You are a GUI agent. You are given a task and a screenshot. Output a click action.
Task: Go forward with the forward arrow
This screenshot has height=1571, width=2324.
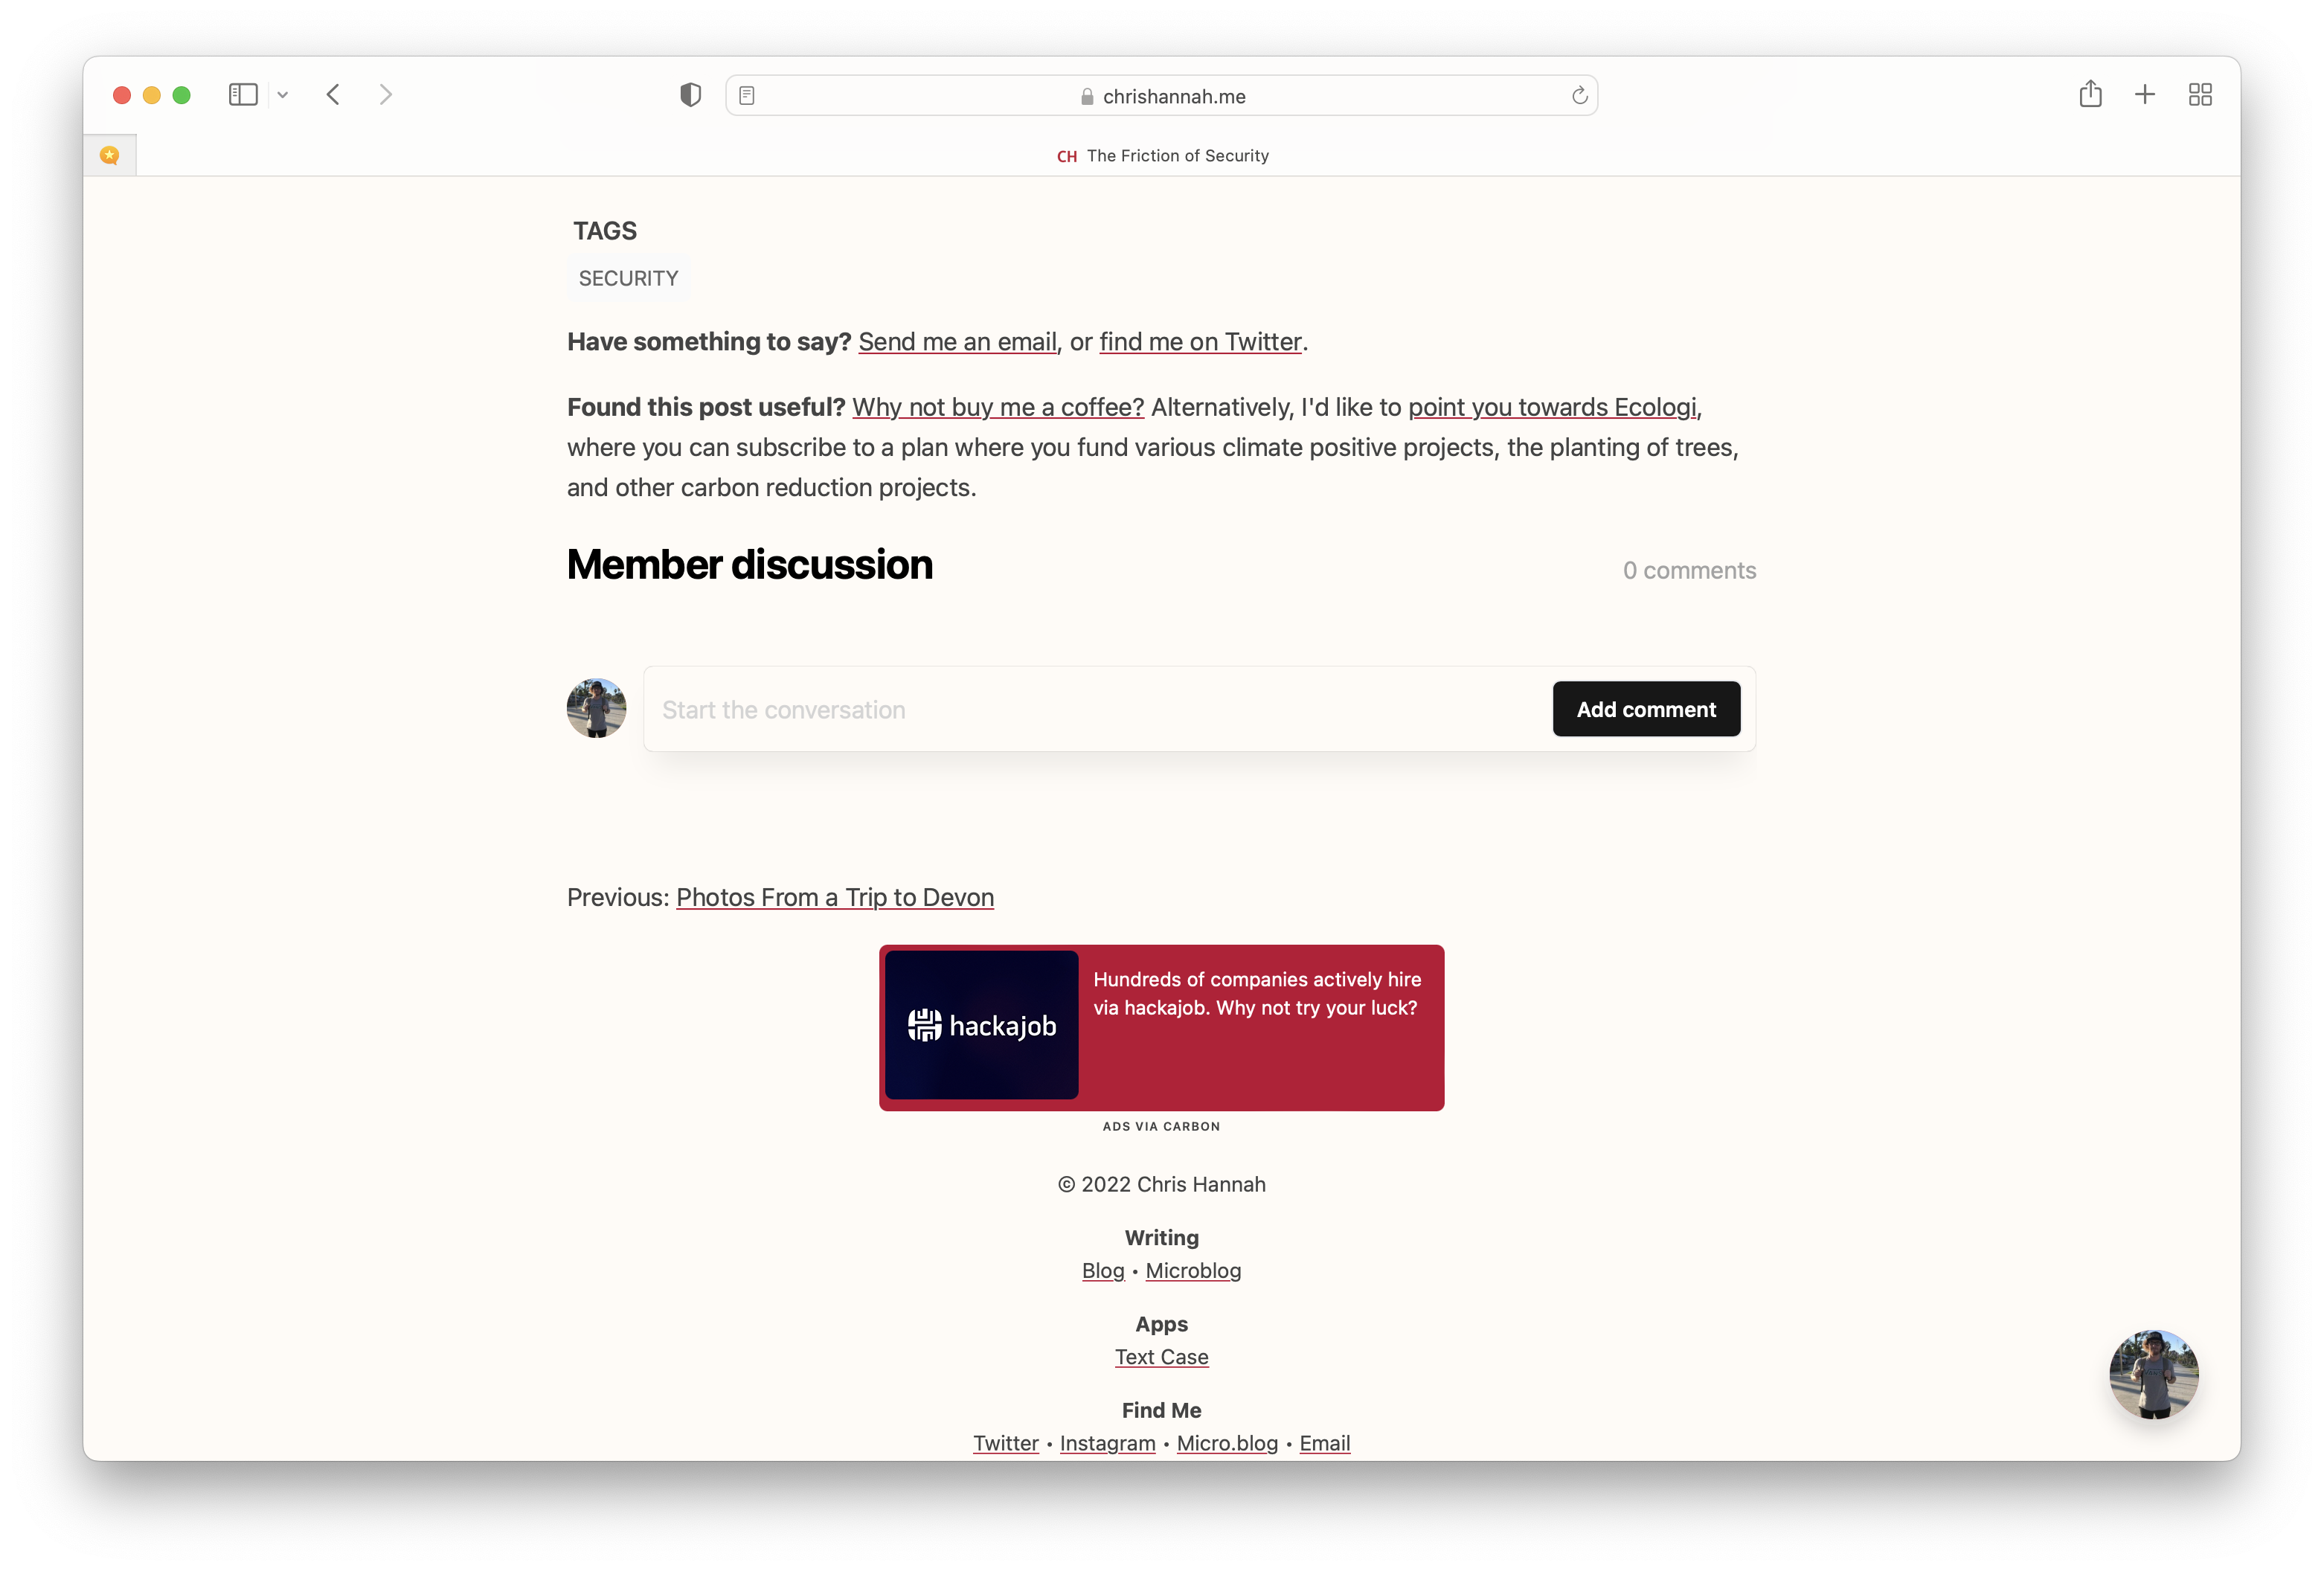click(386, 95)
